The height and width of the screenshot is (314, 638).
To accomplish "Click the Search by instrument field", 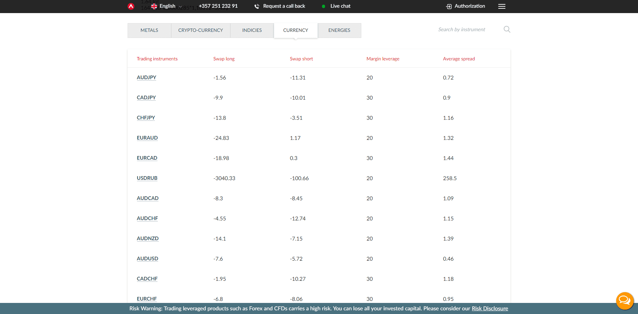I will click(x=468, y=30).
